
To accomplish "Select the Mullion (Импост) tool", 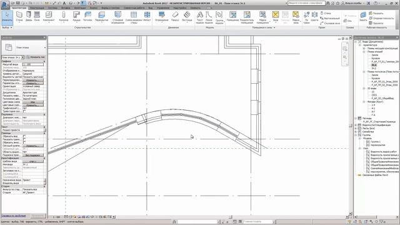I will [x=147, y=17].
